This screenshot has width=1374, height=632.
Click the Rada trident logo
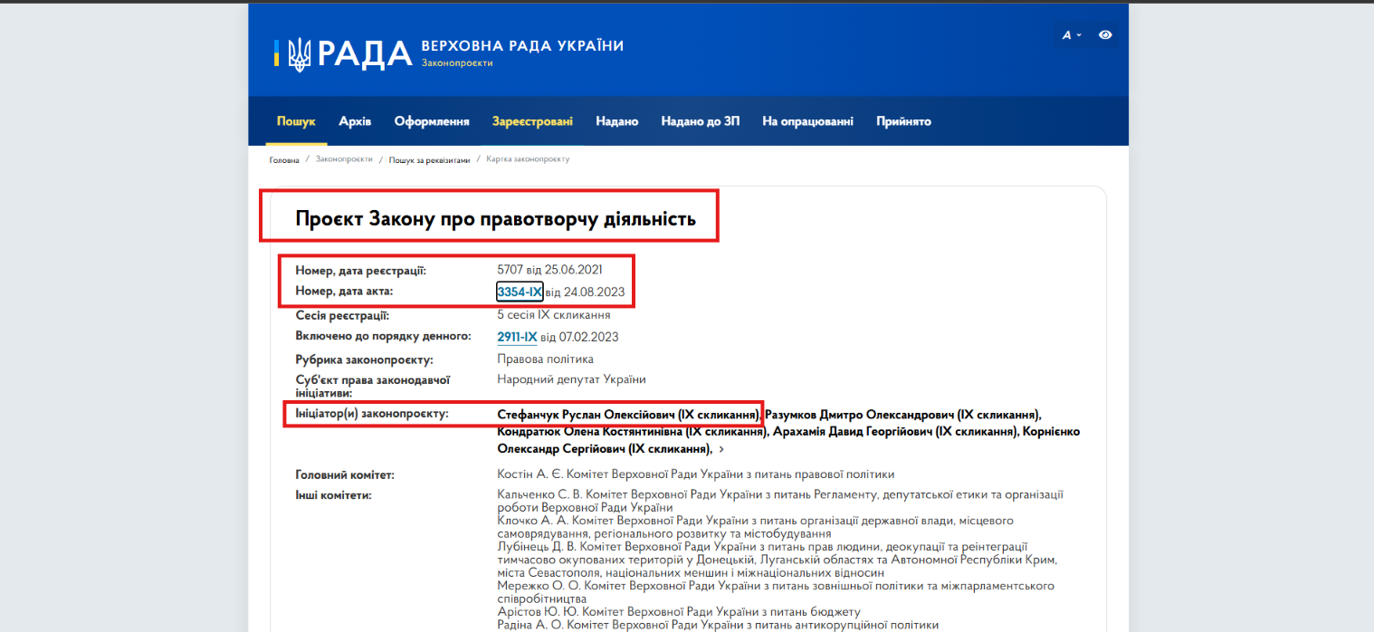300,53
